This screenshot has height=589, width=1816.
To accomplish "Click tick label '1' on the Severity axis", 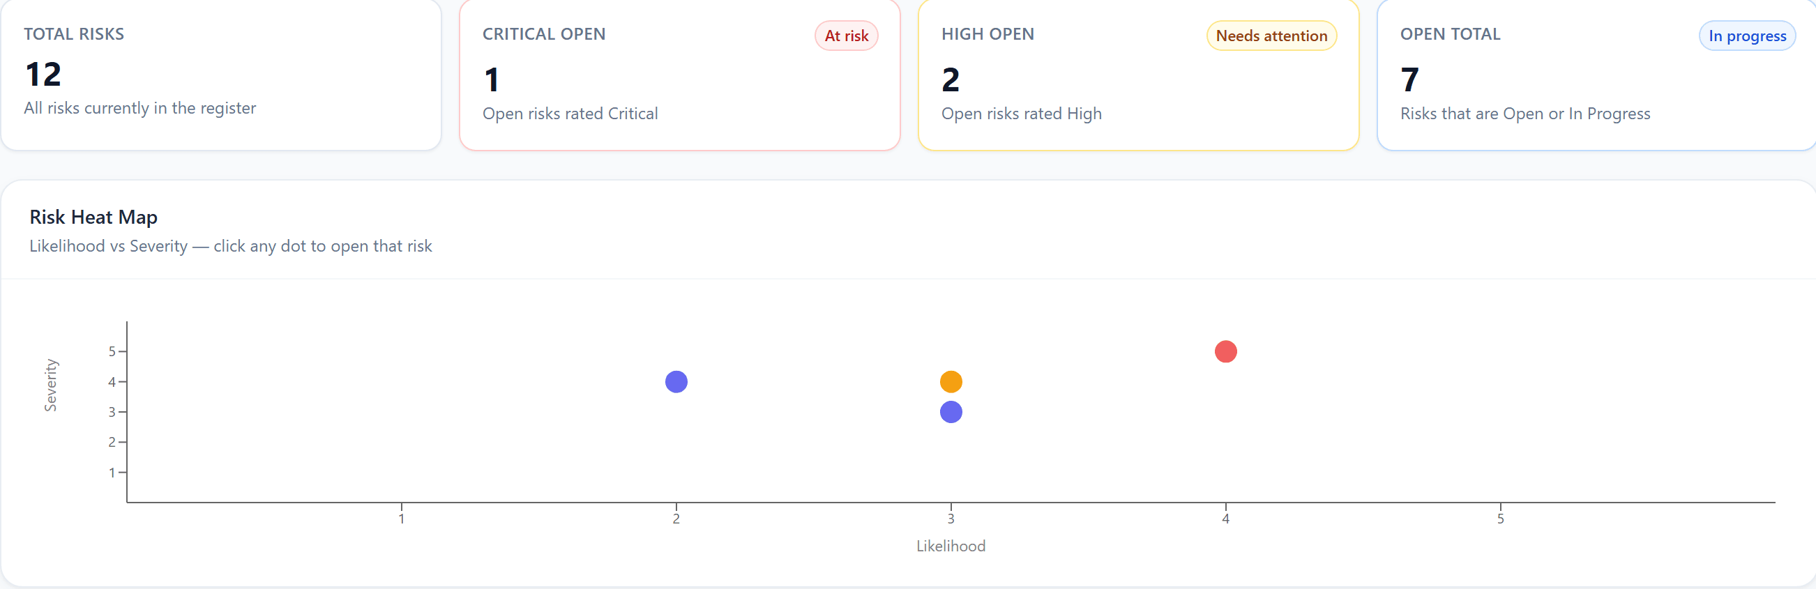I will pos(112,473).
